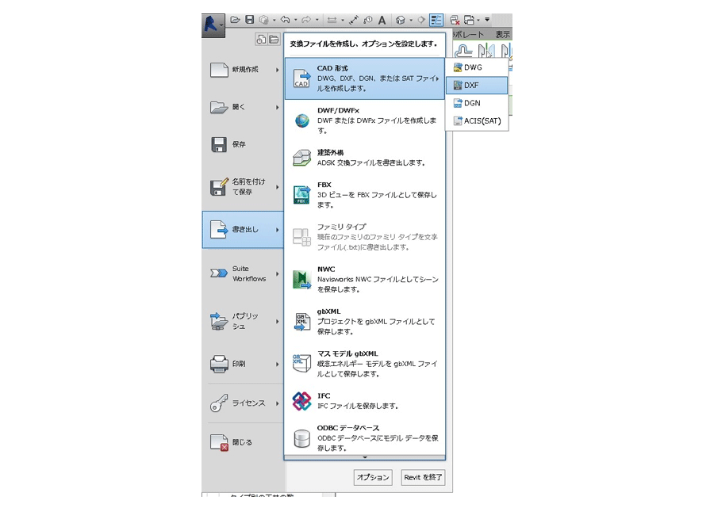Undo the last action
This screenshot has height=508, width=714.
286,20
